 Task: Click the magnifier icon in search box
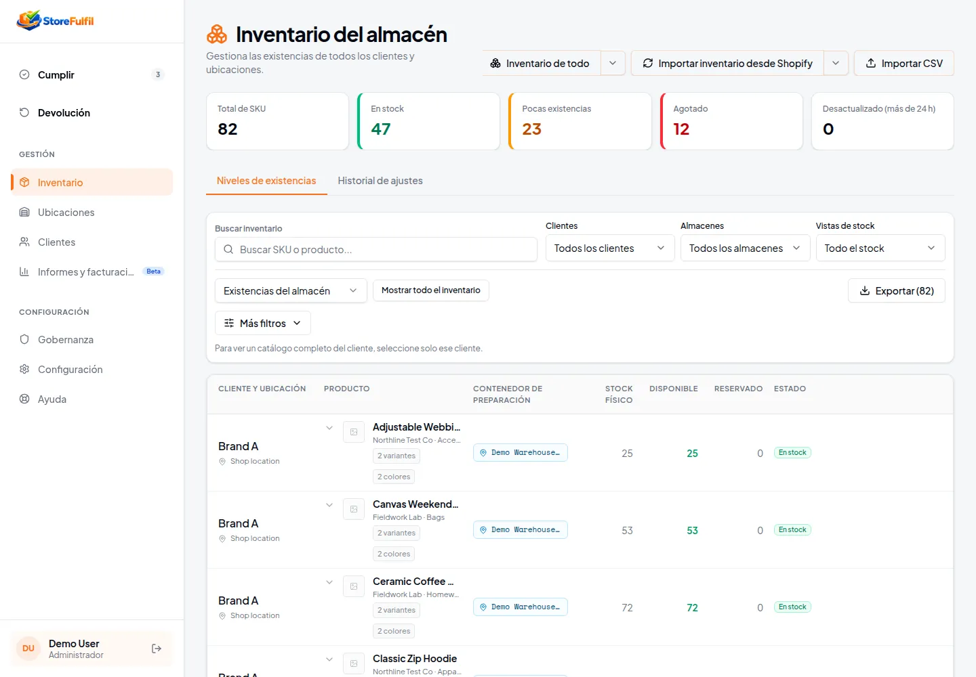pyautogui.click(x=228, y=249)
